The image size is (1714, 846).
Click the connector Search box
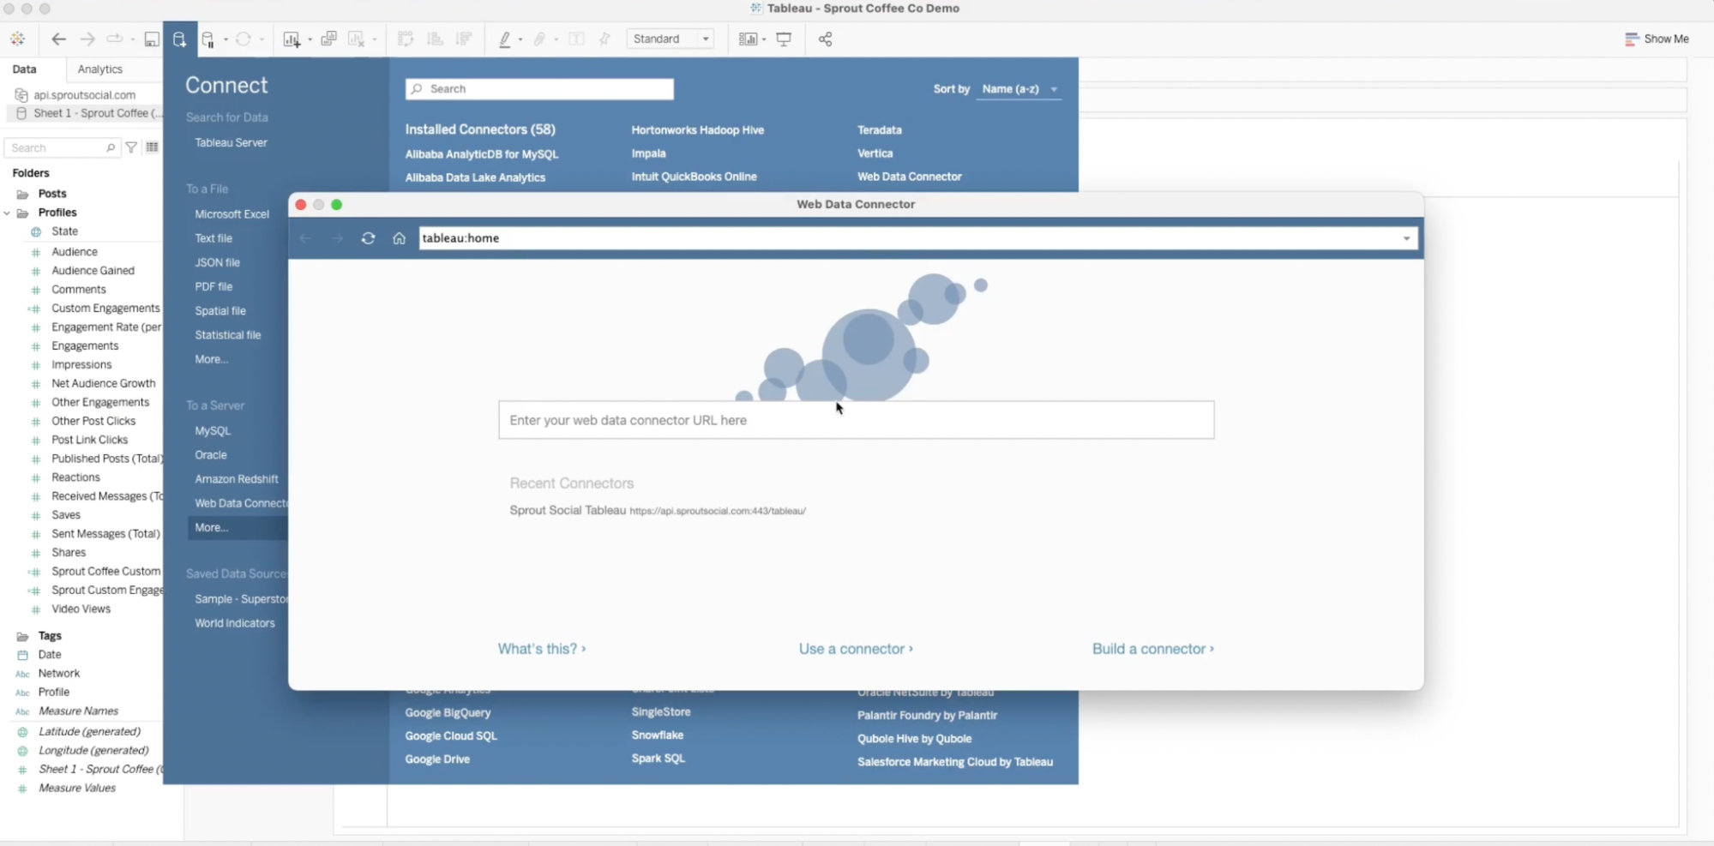click(539, 89)
